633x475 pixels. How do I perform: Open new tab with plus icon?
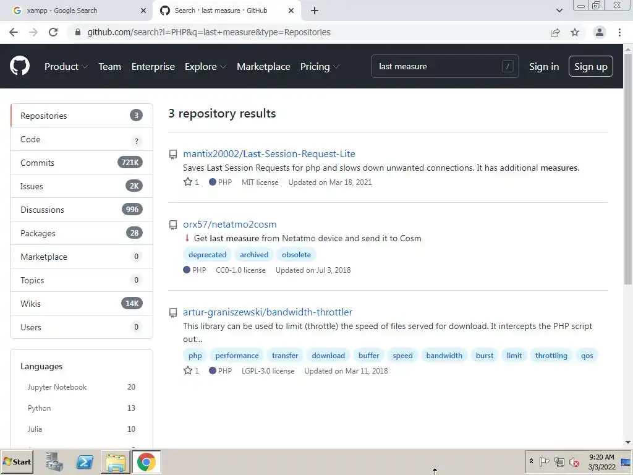pyautogui.click(x=315, y=11)
